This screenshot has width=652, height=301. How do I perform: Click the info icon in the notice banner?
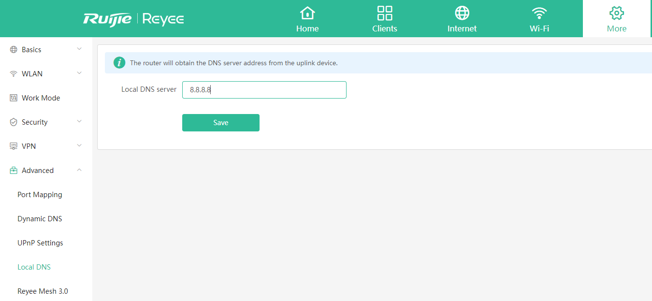[119, 63]
